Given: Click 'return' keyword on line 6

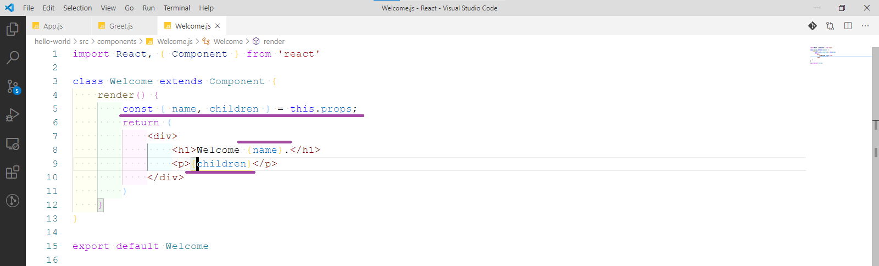Looking at the screenshot, I should pyautogui.click(x=141, y=123).
